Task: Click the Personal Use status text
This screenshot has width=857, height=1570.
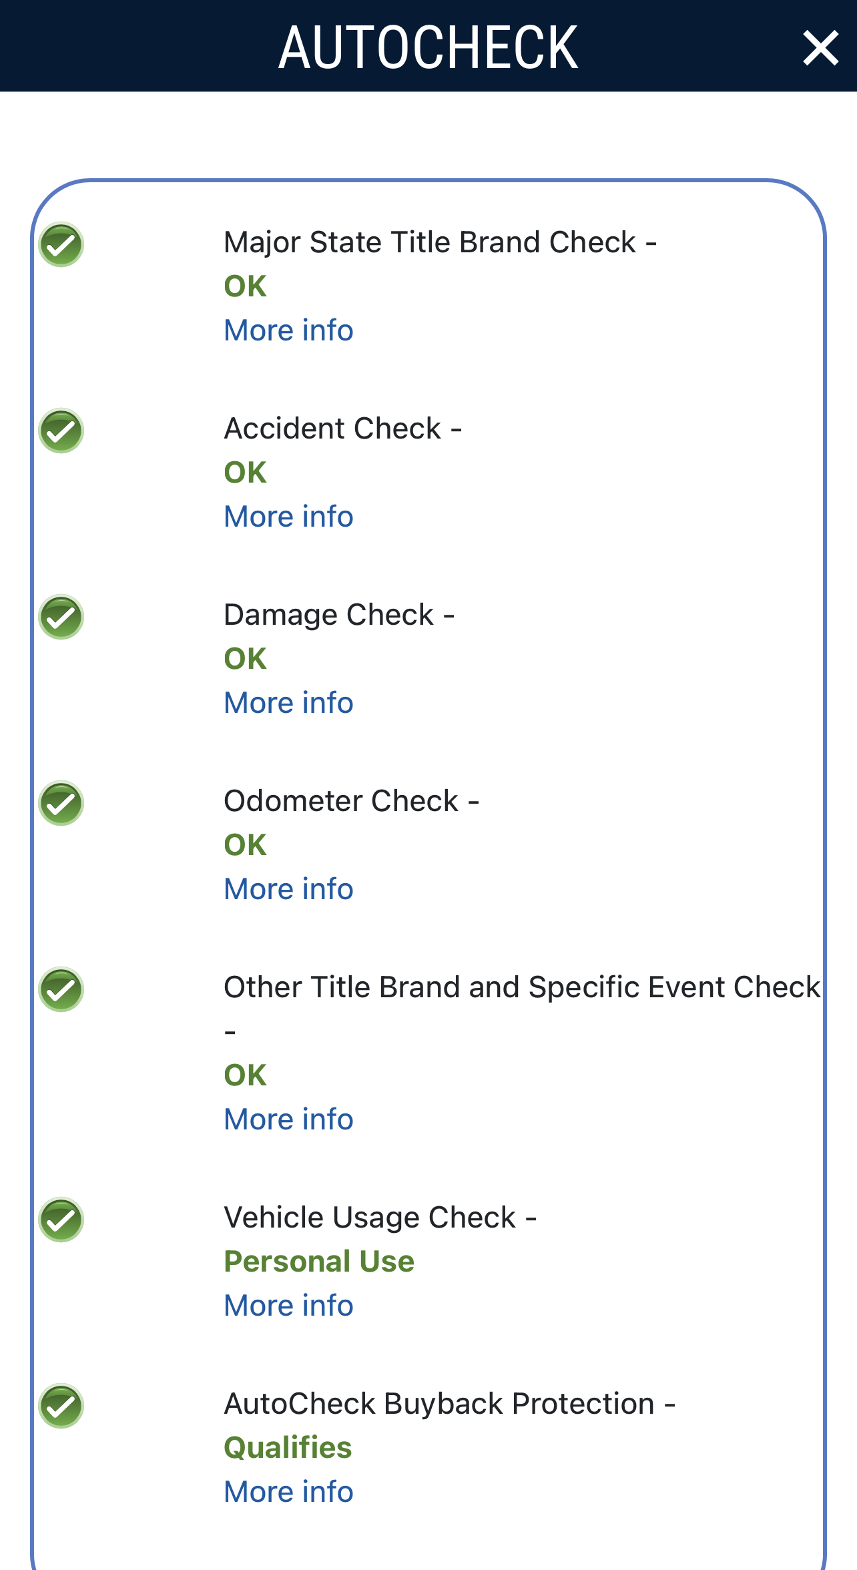Action: click(x=319, y=1262)
